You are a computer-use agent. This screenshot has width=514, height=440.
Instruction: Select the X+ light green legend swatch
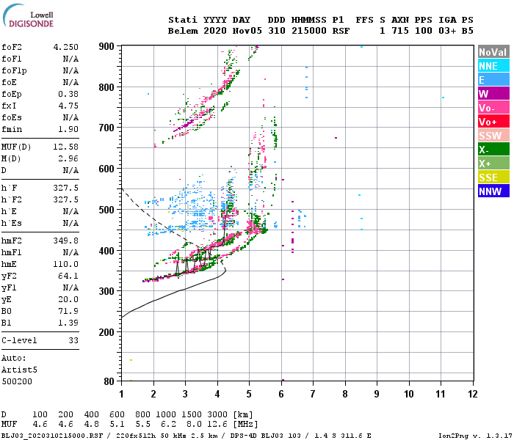493,163
